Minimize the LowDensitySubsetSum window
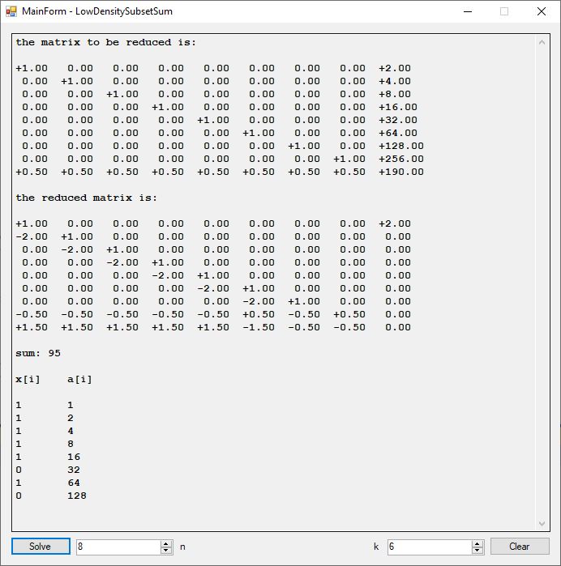 [x=467, y=11]
